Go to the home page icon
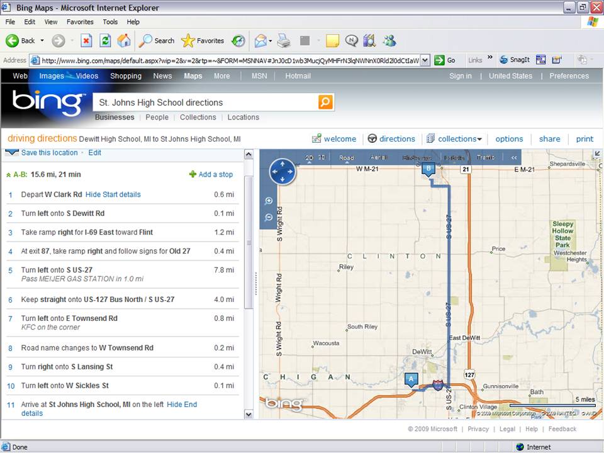 click(124, 40)
